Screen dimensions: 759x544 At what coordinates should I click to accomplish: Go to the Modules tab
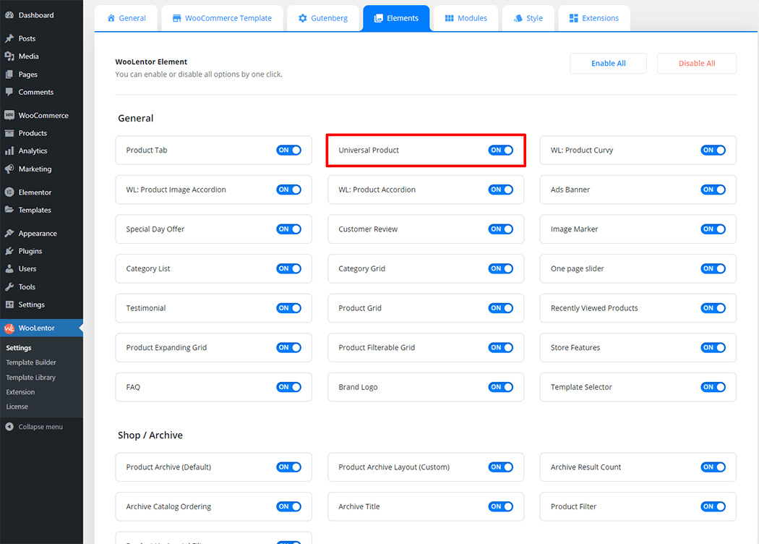pos(466,18)
